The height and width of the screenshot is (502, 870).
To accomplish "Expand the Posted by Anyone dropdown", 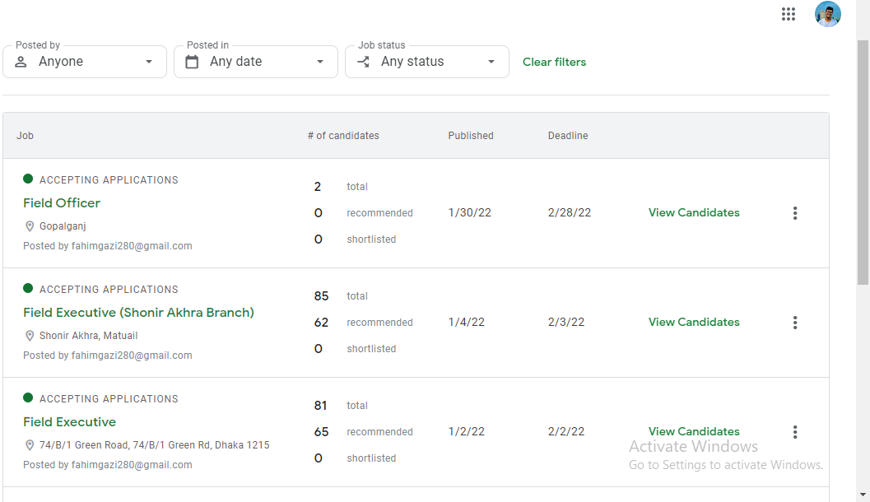I will (149, 62).
